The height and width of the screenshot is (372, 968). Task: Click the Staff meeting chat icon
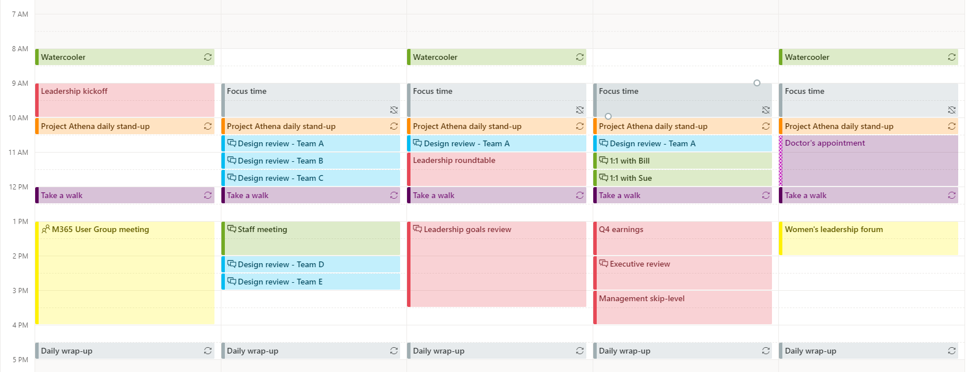pos(232,229)
